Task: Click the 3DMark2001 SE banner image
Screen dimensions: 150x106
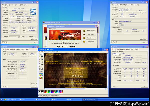Action: point(65,35)
